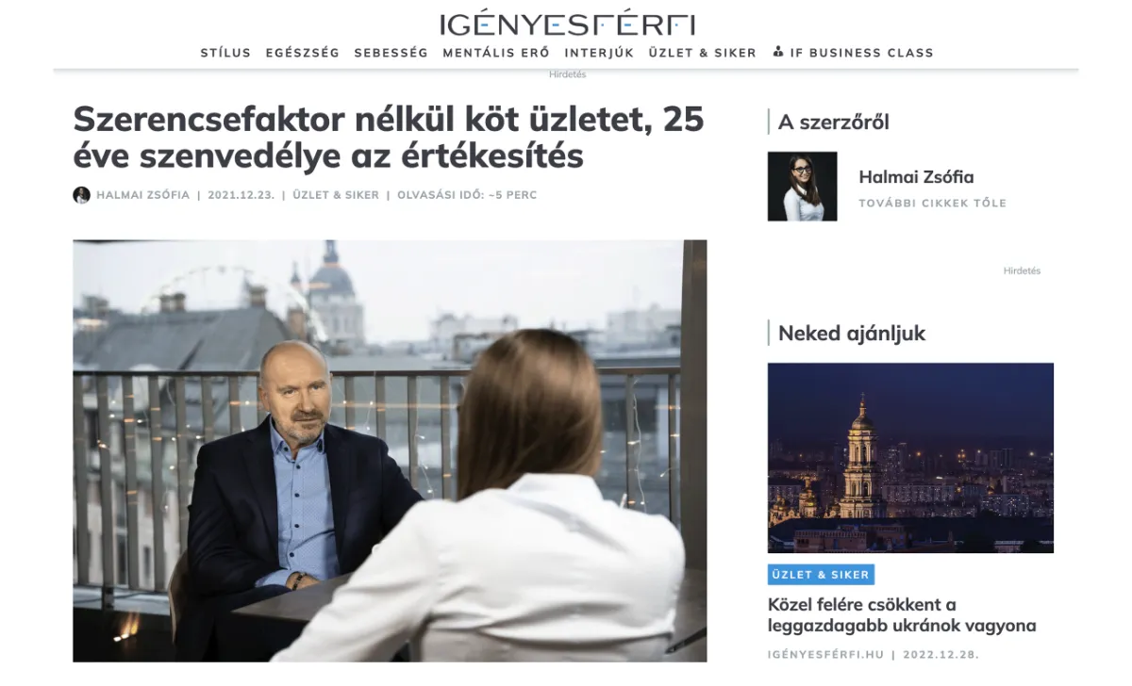Open the Mentális Erő section
Viewport: 1132px width, 686px height.
tap(496, 53)
